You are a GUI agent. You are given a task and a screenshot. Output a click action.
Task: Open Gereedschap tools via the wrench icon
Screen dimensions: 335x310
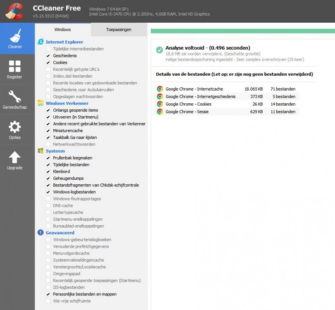(14, 99)
